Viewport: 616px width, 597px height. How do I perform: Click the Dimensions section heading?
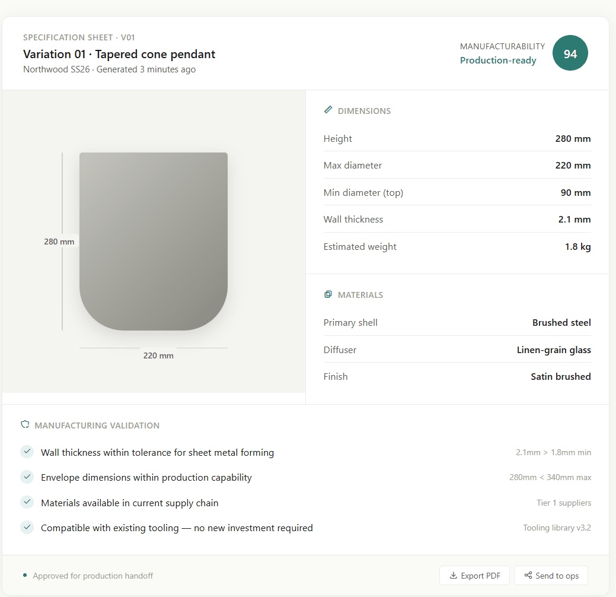[364, 111]
